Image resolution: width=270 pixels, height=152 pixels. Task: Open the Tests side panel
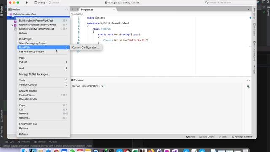pyautogui.click(x=254, y=70)
